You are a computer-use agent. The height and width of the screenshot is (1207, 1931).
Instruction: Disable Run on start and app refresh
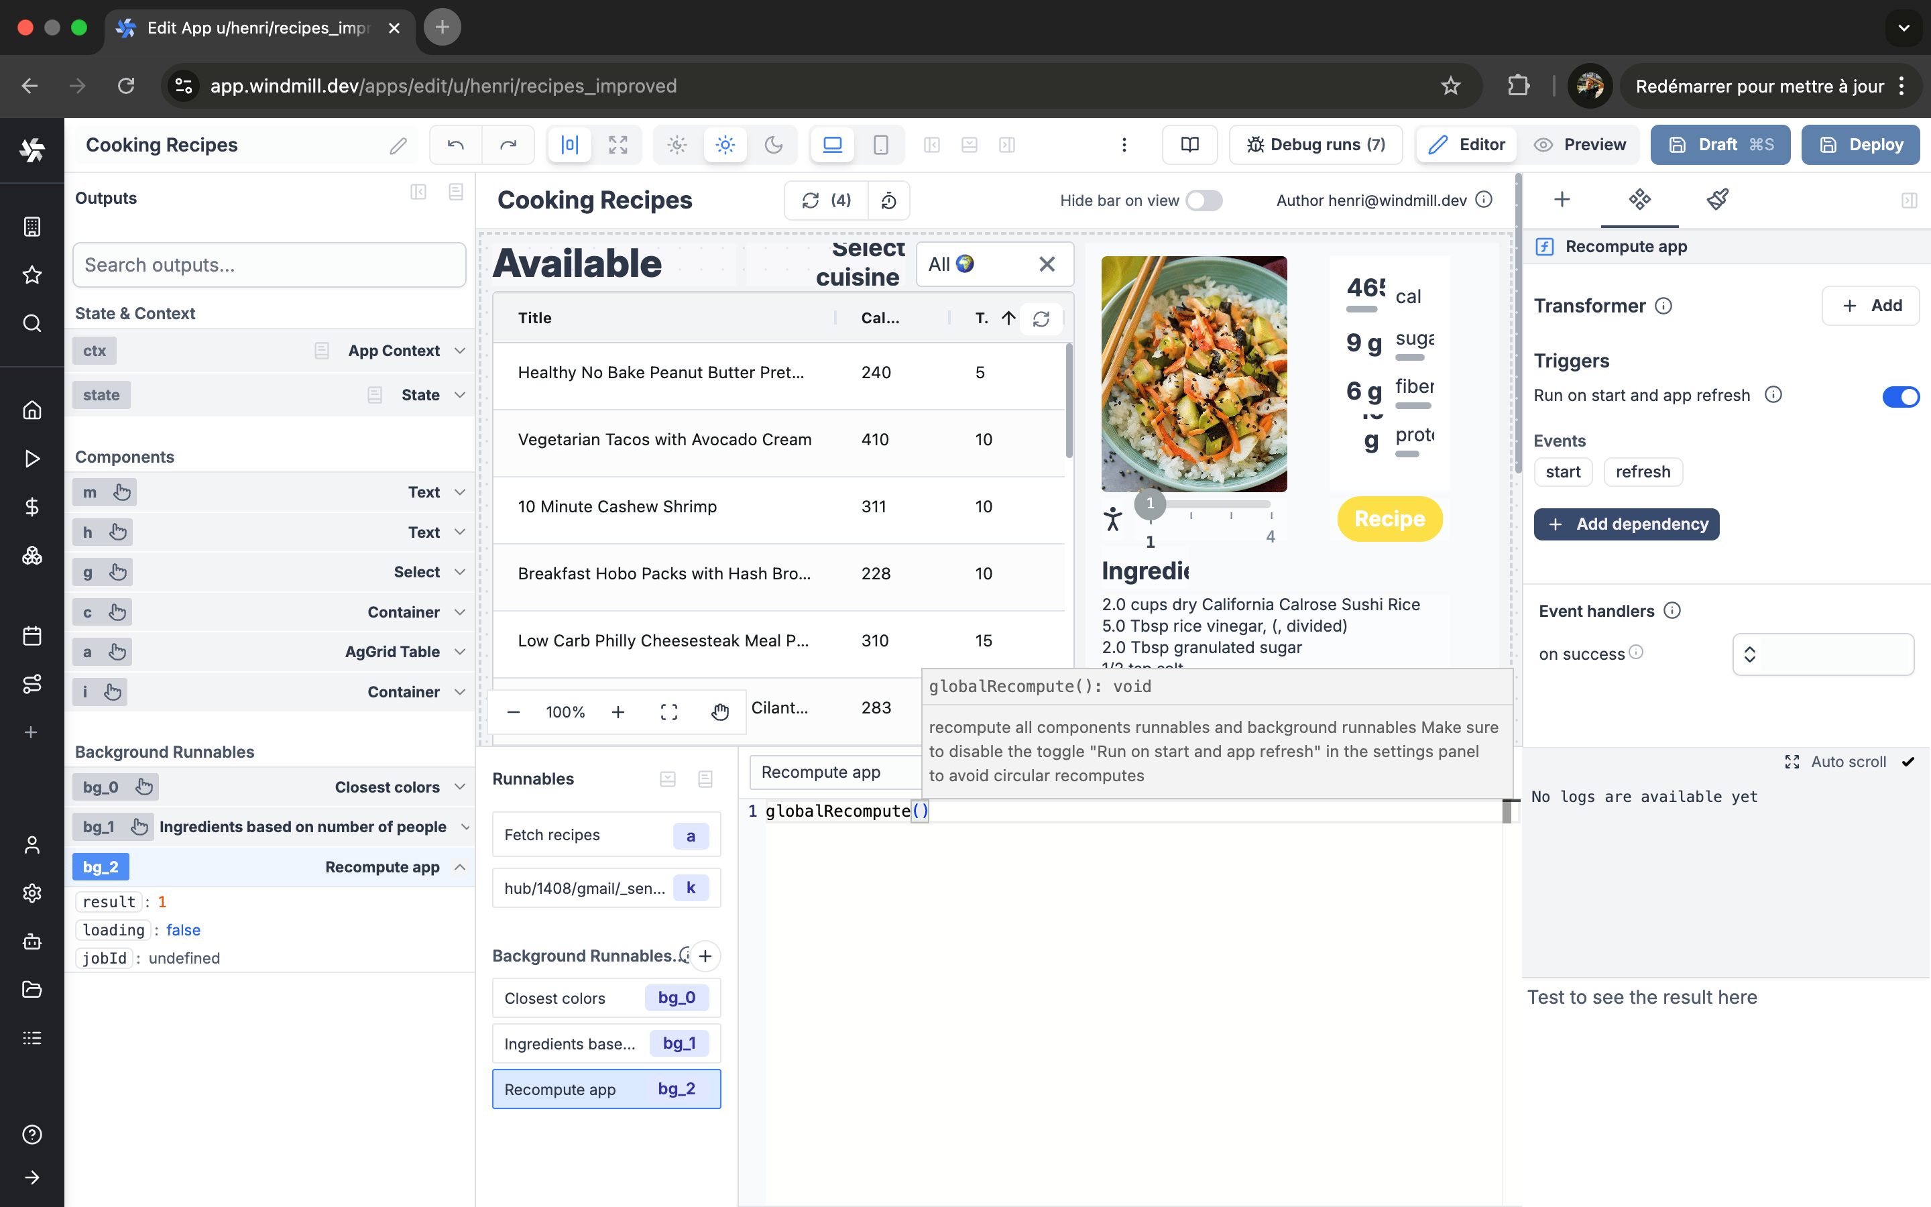pos(1900,396)
